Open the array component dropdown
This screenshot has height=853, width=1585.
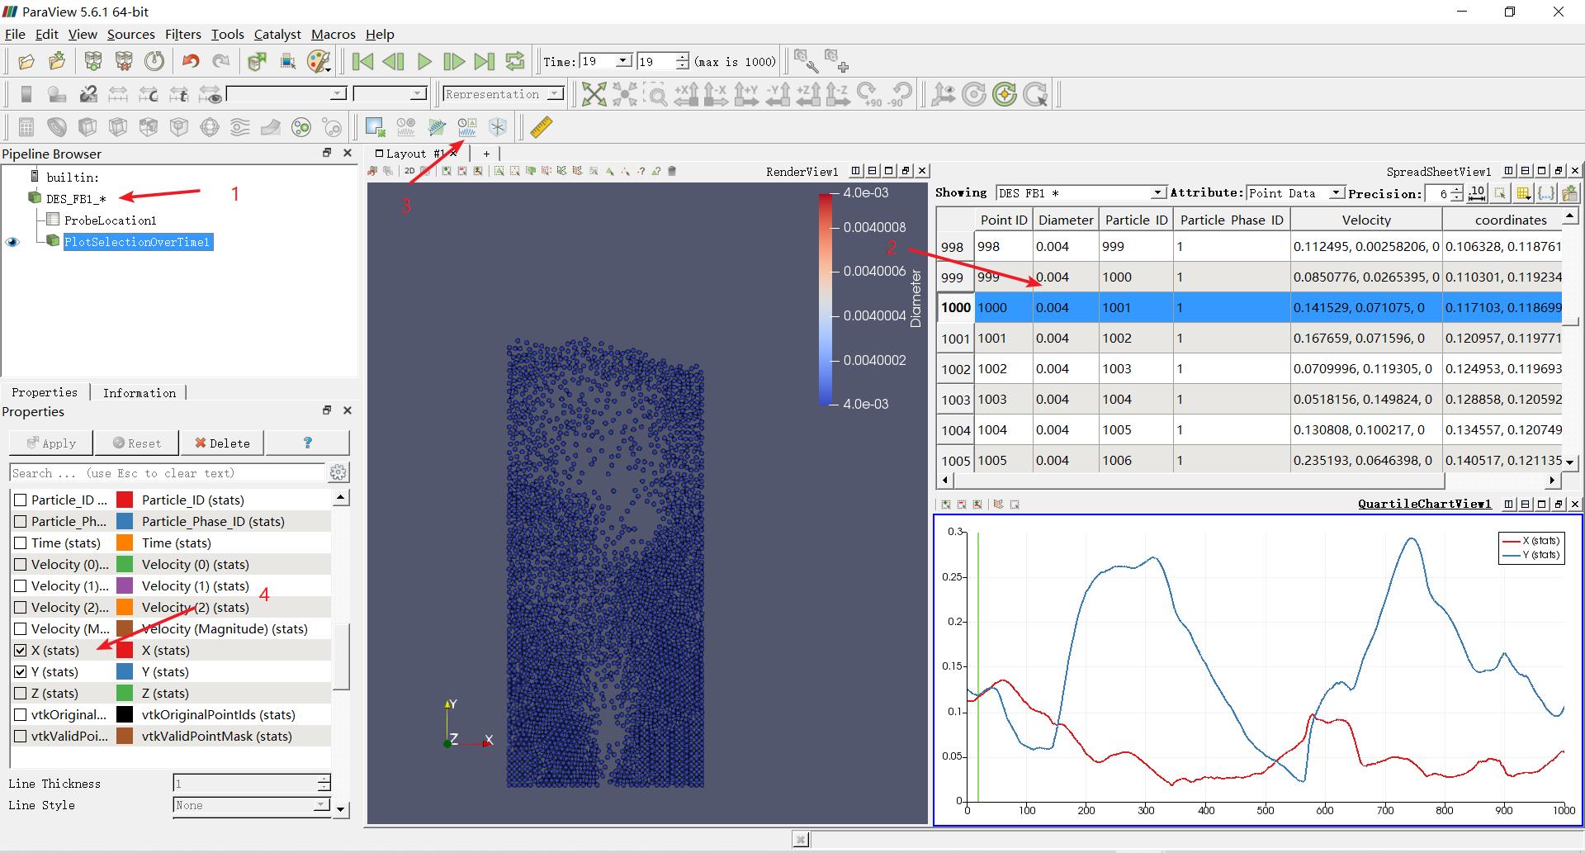[x=418, y=94]
